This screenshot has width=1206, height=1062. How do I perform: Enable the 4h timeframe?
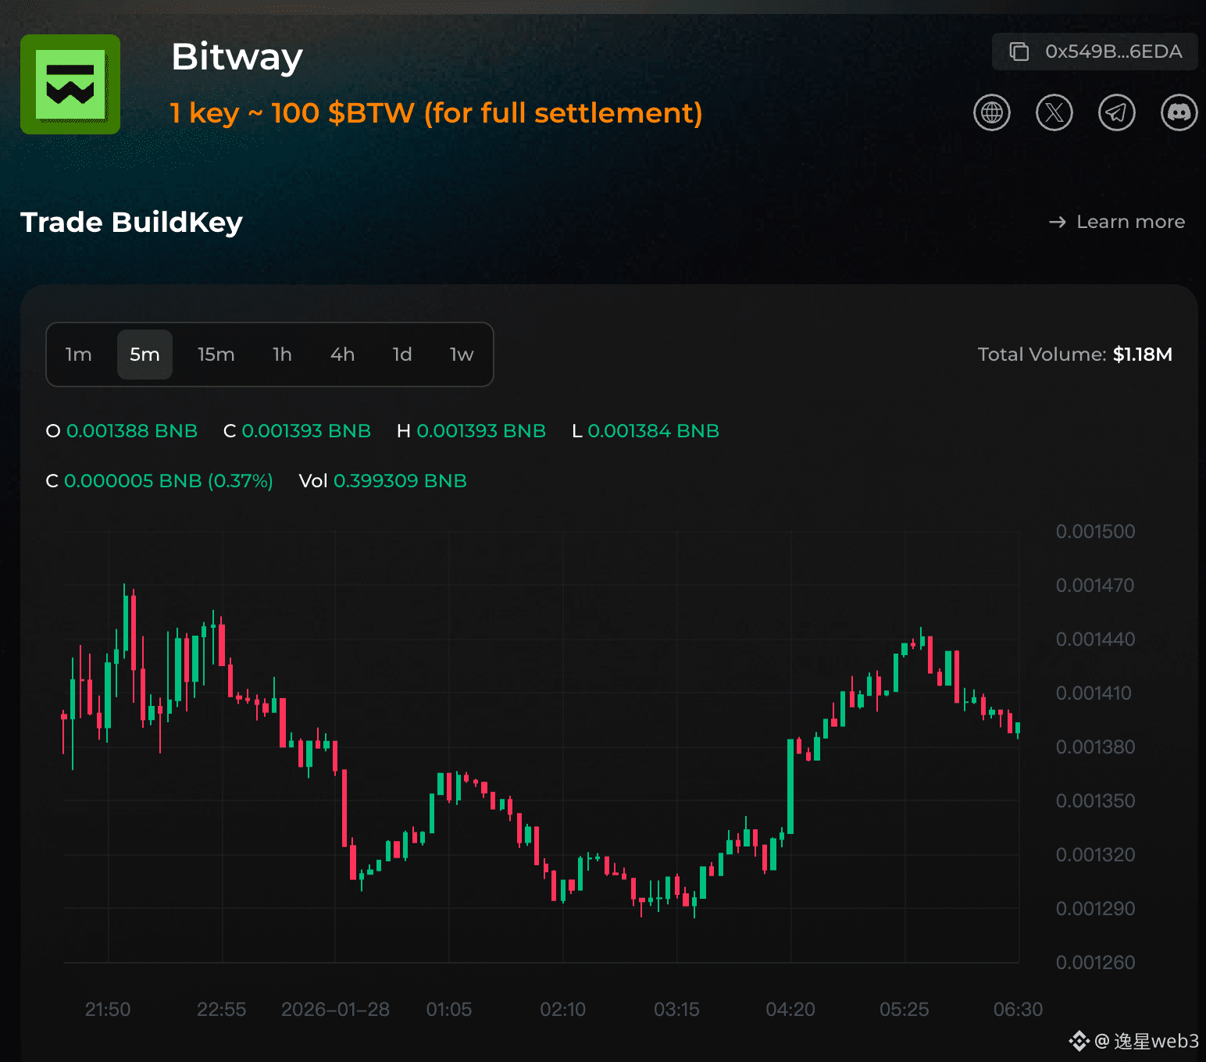coord(342,355)
